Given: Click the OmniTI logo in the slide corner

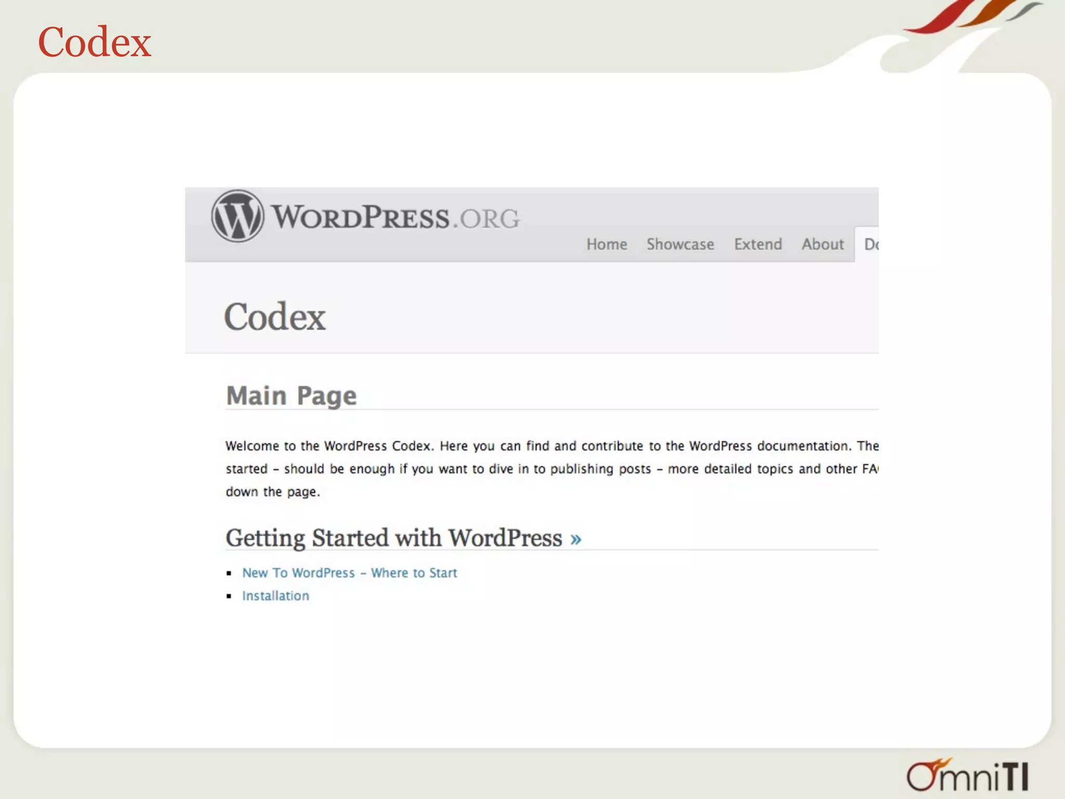Looking at the screenshot, I should [968, 775].
